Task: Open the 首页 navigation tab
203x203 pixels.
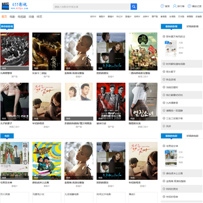Action: click(x=4, y=16)
